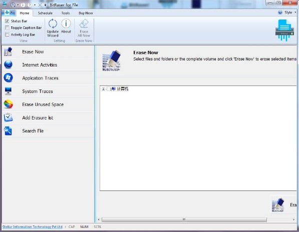Image resolution: width=299 pixels, height=232 pixels.
Task: Click the System Traces monitor icon
Action: pyautogui.click(x=8, y=91)
